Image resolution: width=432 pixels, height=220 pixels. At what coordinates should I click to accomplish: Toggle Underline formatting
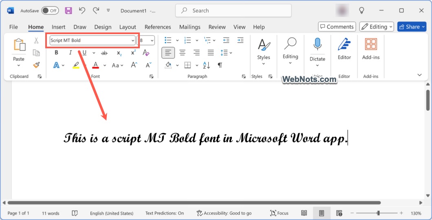click(x=84, y=53)
